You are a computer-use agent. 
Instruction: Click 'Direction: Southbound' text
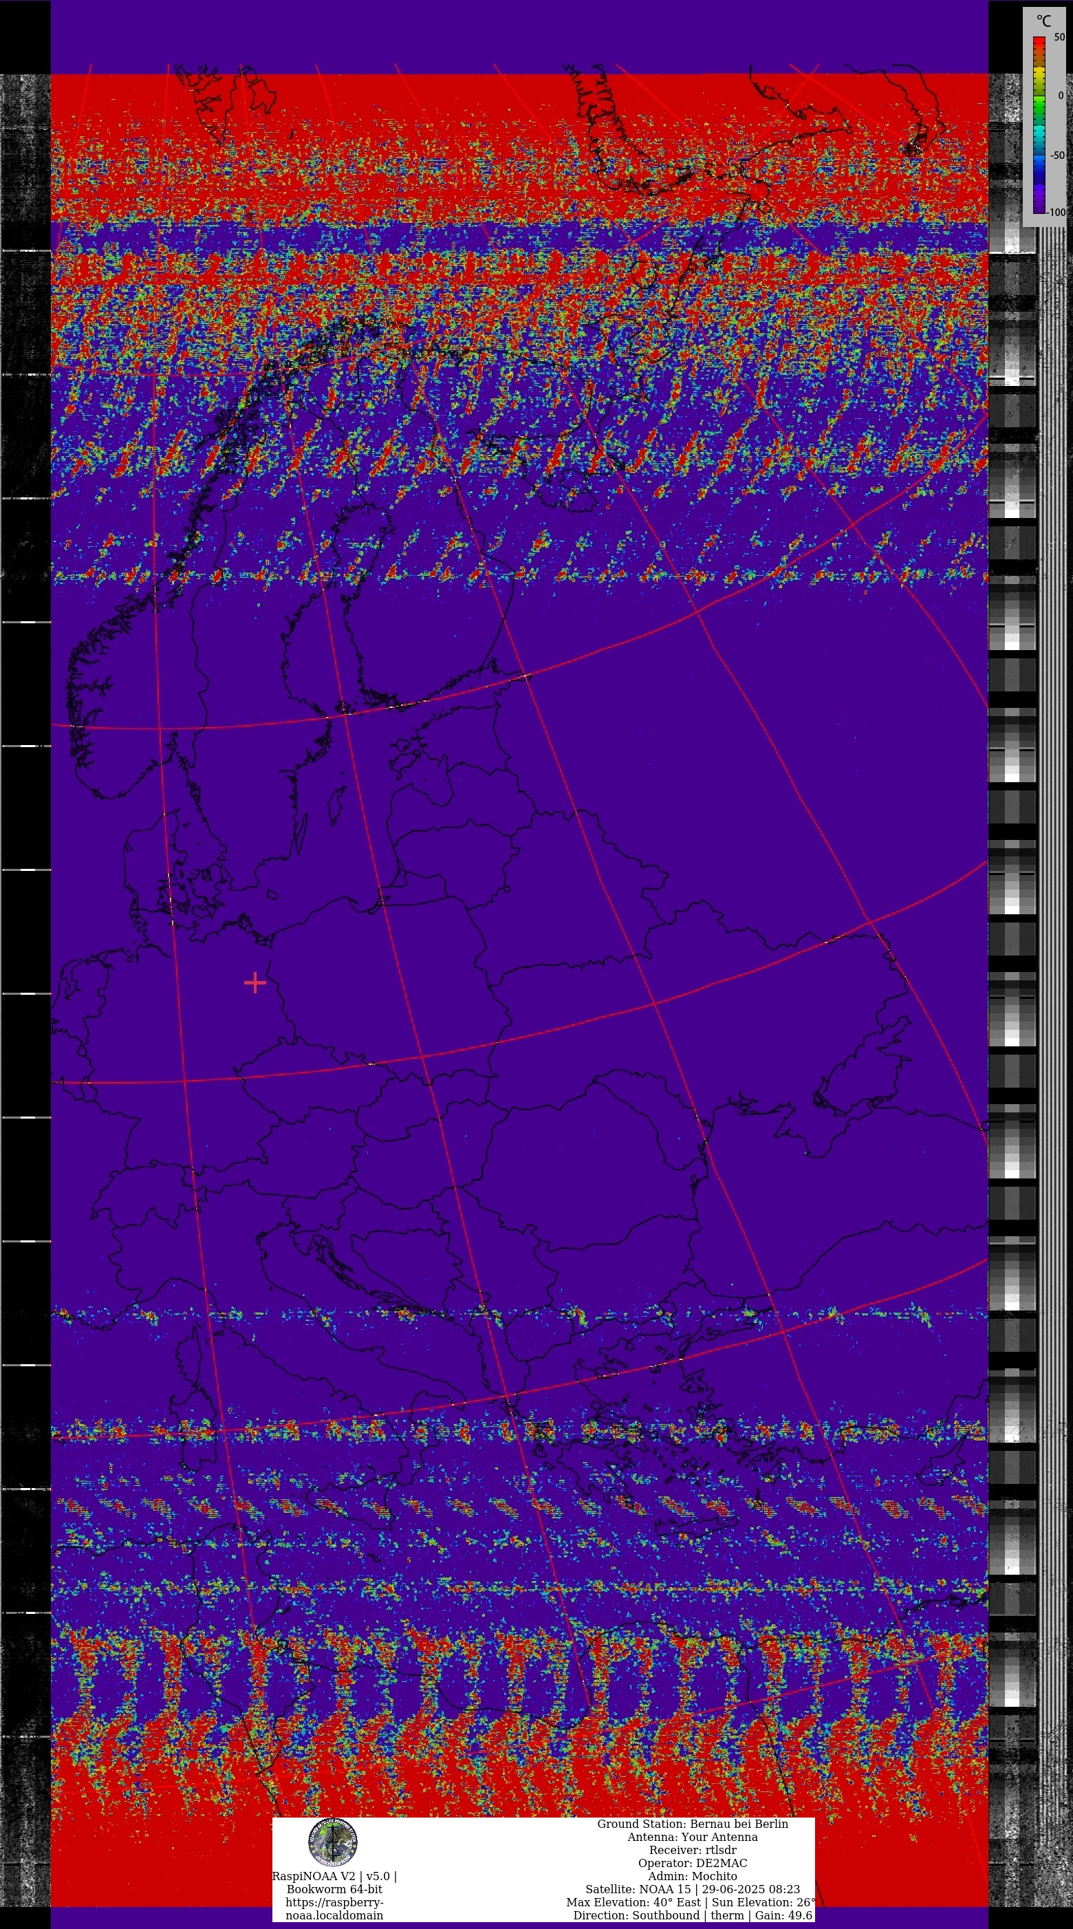pyautogui.click(x=636, y=1915)
